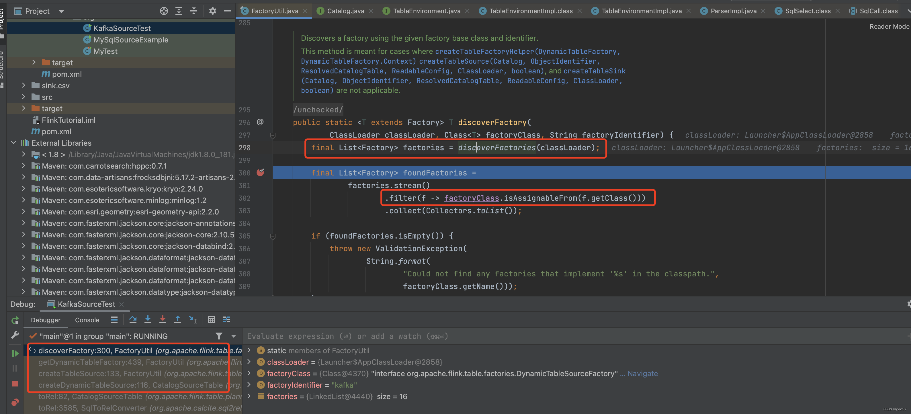
Task: Hide the Project panel with minus icon
Action: [x=227, y=11]
